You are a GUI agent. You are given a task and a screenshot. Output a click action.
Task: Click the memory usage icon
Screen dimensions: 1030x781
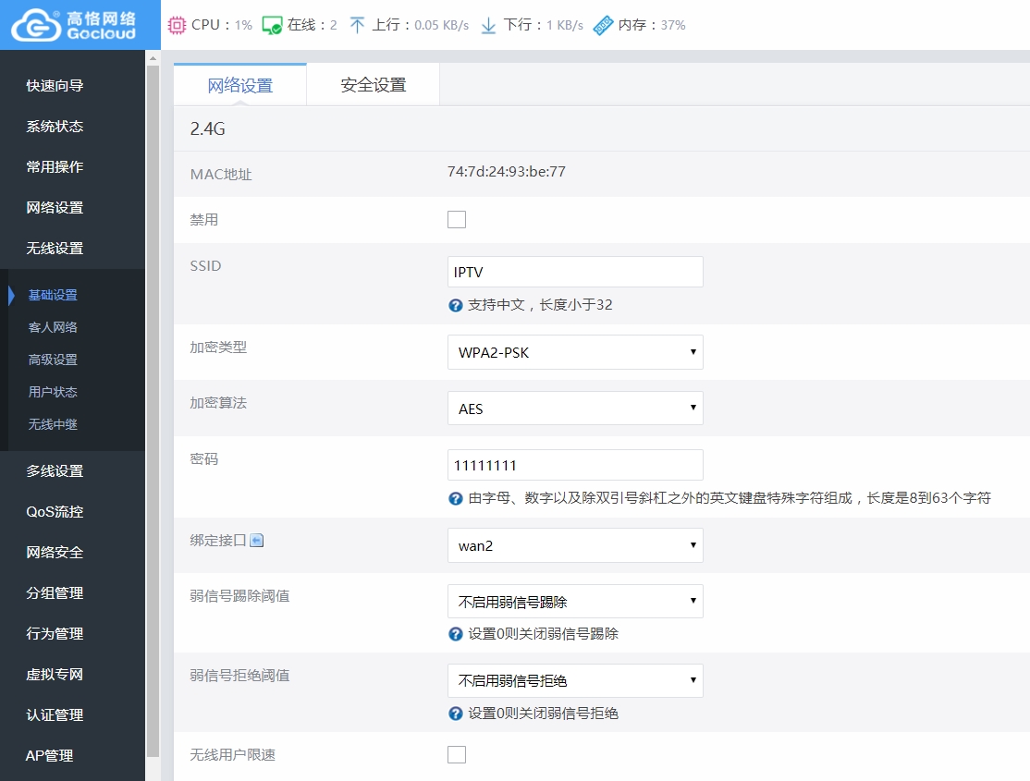(x=603, y=25)
